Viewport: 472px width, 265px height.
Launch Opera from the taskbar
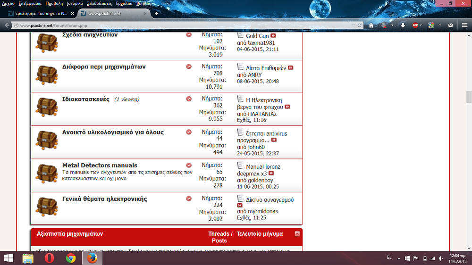(49, 258)
